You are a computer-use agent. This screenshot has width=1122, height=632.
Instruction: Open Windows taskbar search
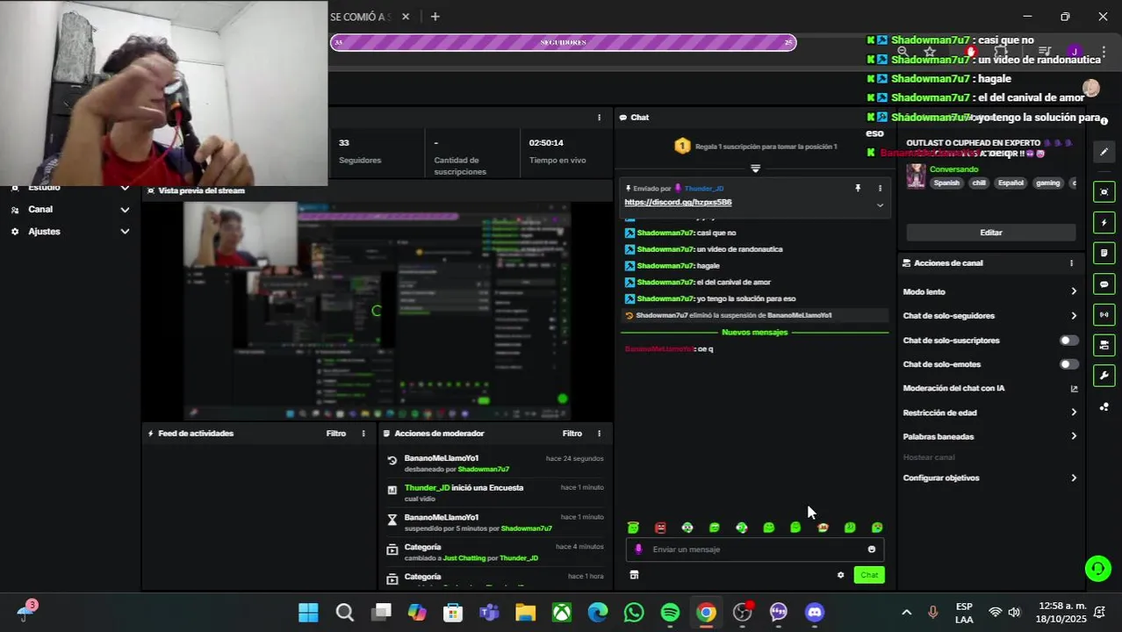[x=344, y=613]
